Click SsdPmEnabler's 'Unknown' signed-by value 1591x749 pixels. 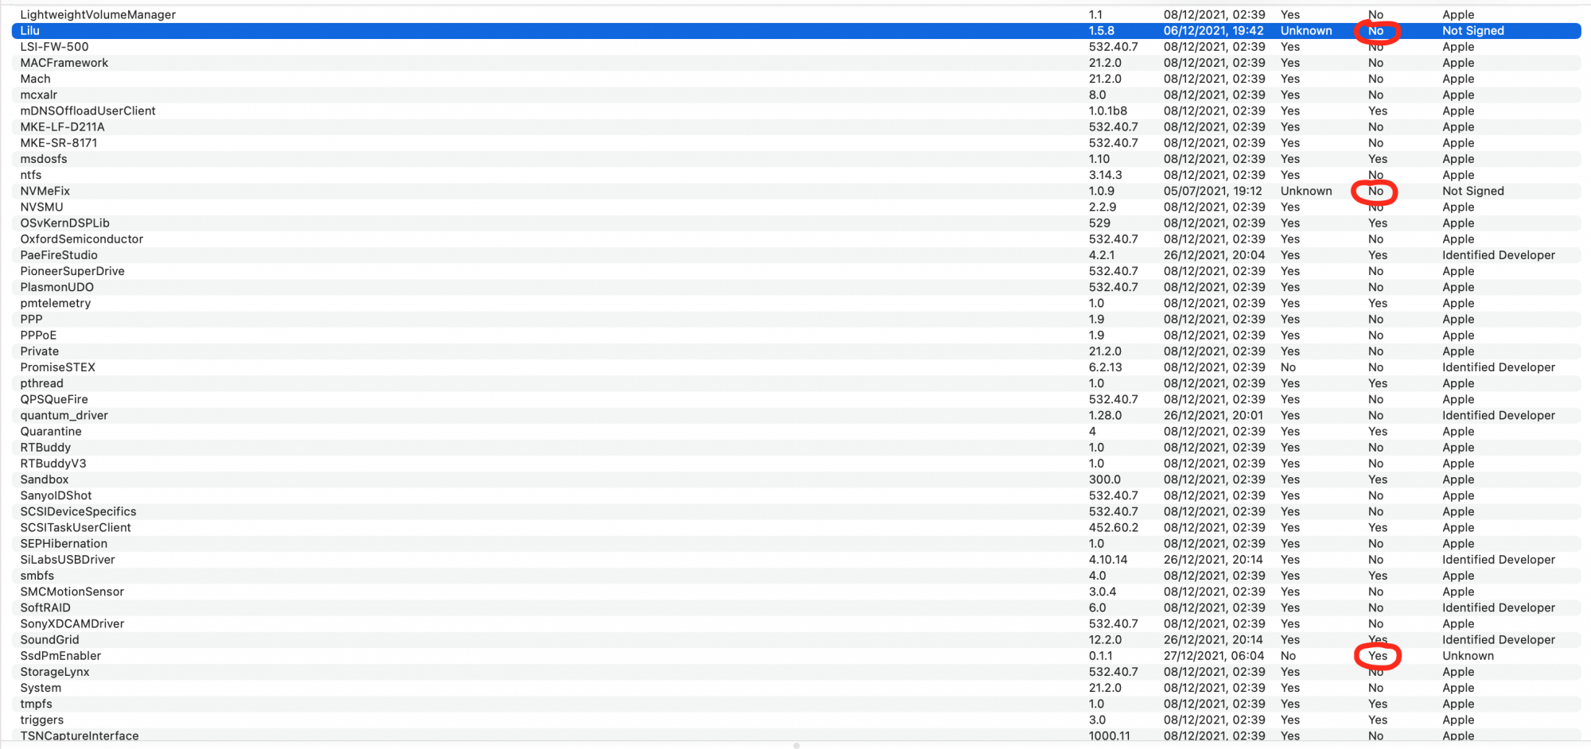click(1468, 656)
